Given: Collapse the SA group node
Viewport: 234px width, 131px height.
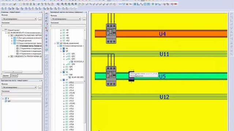Looking at the screenshot, I should 61,72.
